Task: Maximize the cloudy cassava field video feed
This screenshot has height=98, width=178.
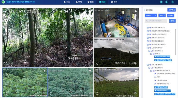Action: (x=97, y=93)
